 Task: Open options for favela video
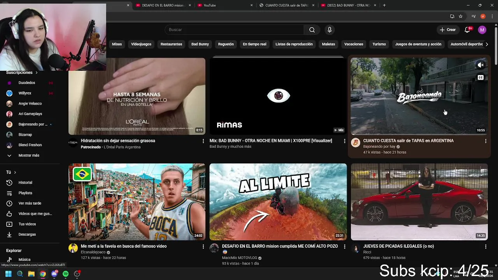coord(203,246)
